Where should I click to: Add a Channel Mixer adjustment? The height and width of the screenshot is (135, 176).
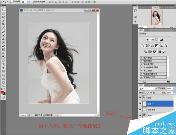(x=166, y=46)
